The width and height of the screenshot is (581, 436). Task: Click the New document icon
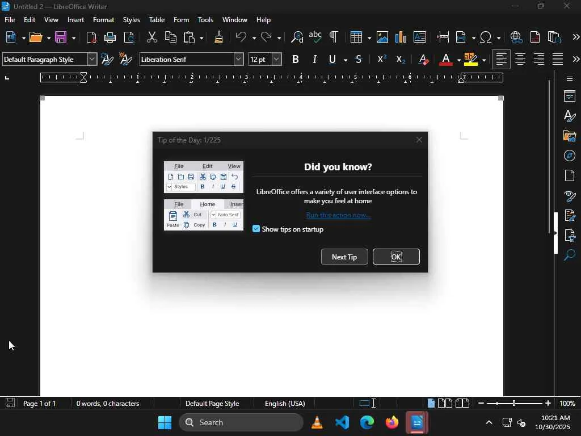click(11, 37)
